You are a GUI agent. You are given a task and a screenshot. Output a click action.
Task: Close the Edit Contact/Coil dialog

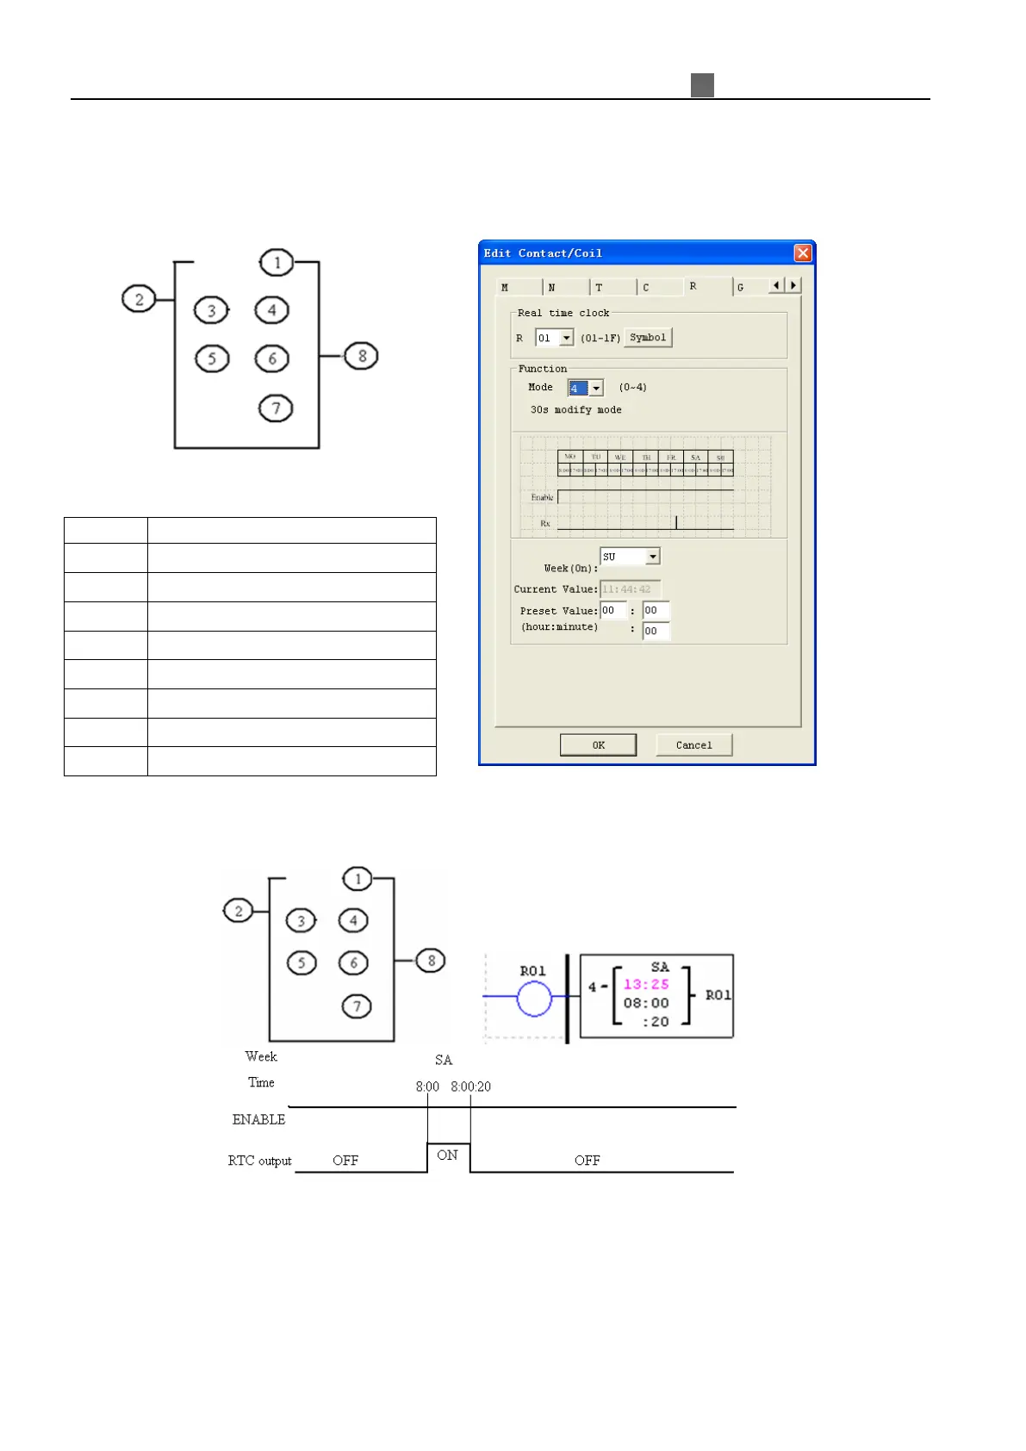point(802,252)
